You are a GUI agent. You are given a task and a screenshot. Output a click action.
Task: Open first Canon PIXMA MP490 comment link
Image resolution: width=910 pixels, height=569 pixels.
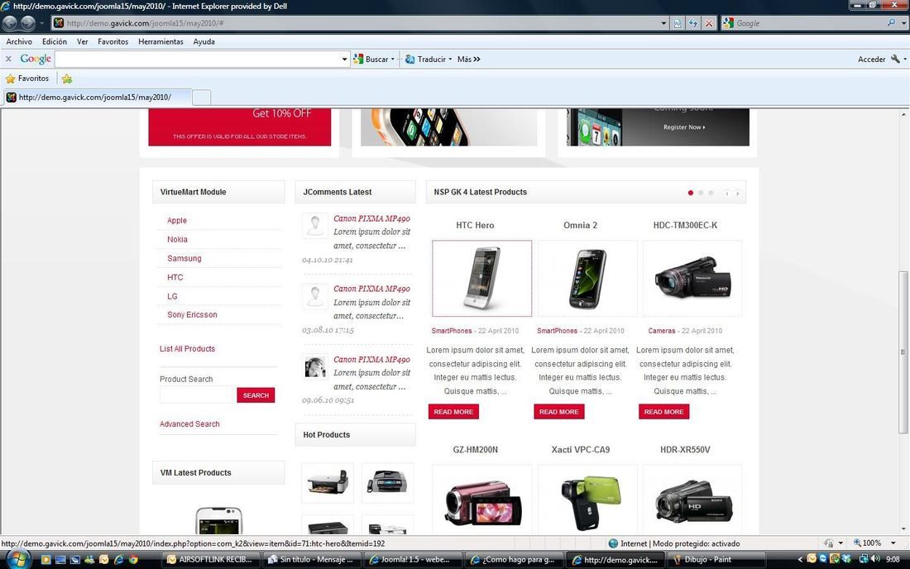[x=371, y=218]
